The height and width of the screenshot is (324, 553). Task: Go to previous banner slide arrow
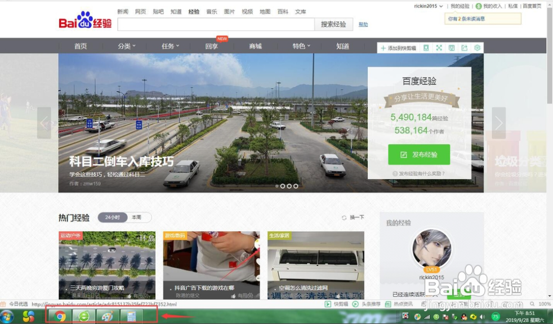coord(44,123)
